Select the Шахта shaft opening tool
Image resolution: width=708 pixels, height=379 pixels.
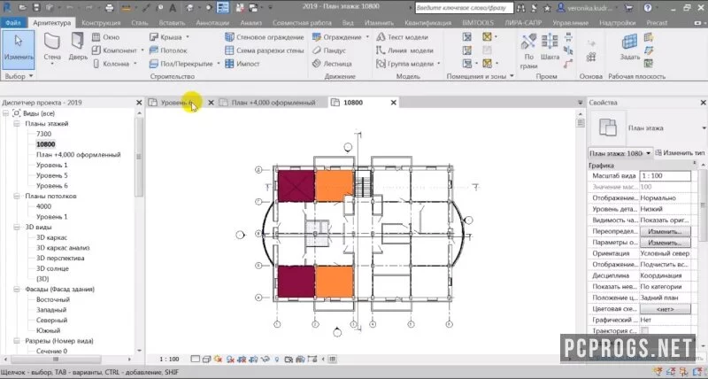[550, 47]
